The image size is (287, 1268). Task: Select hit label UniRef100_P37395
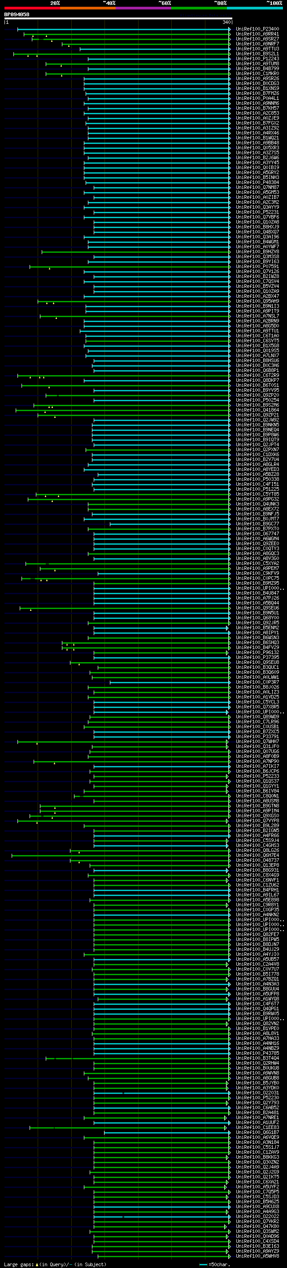pyautogui.click(x=257, y=657)
